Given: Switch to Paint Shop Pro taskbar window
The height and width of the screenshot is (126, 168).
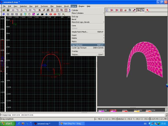Looking at the screenshot, I should tap(72, 124).
